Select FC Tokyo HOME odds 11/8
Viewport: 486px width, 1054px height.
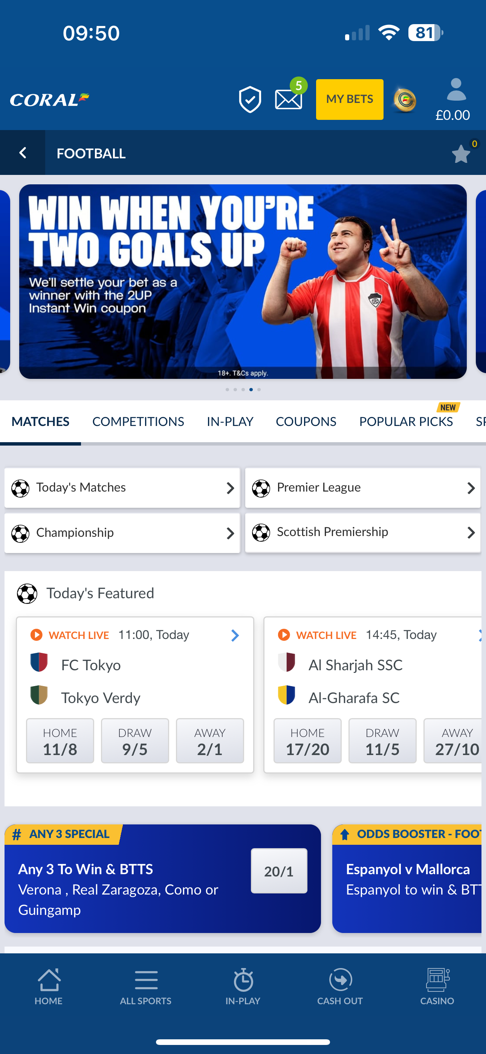pyautogui.click(x=60, y=741)
